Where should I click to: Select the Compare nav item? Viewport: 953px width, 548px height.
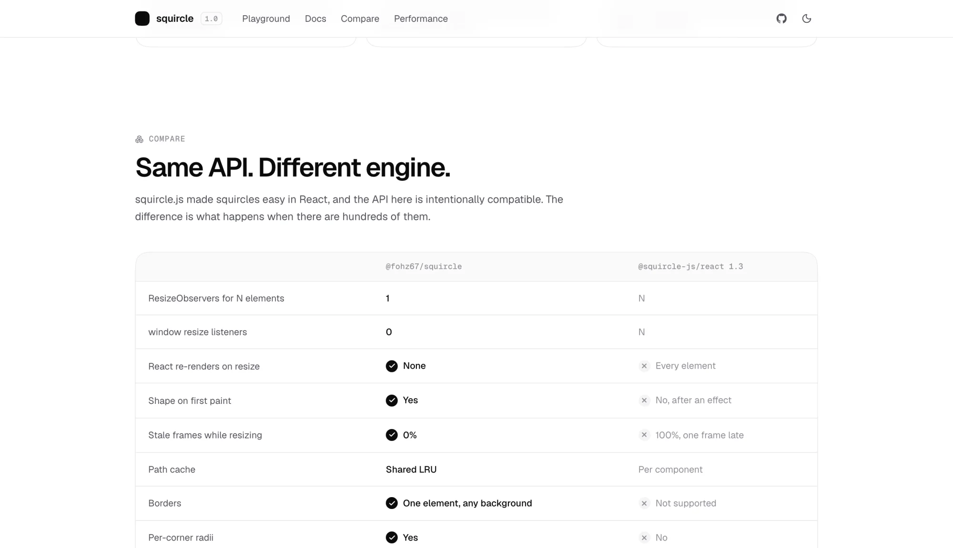[x=360, y=19]
